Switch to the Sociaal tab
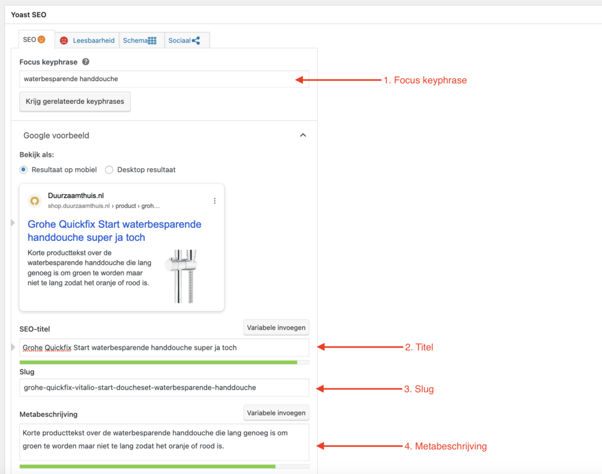 point(186,41)
